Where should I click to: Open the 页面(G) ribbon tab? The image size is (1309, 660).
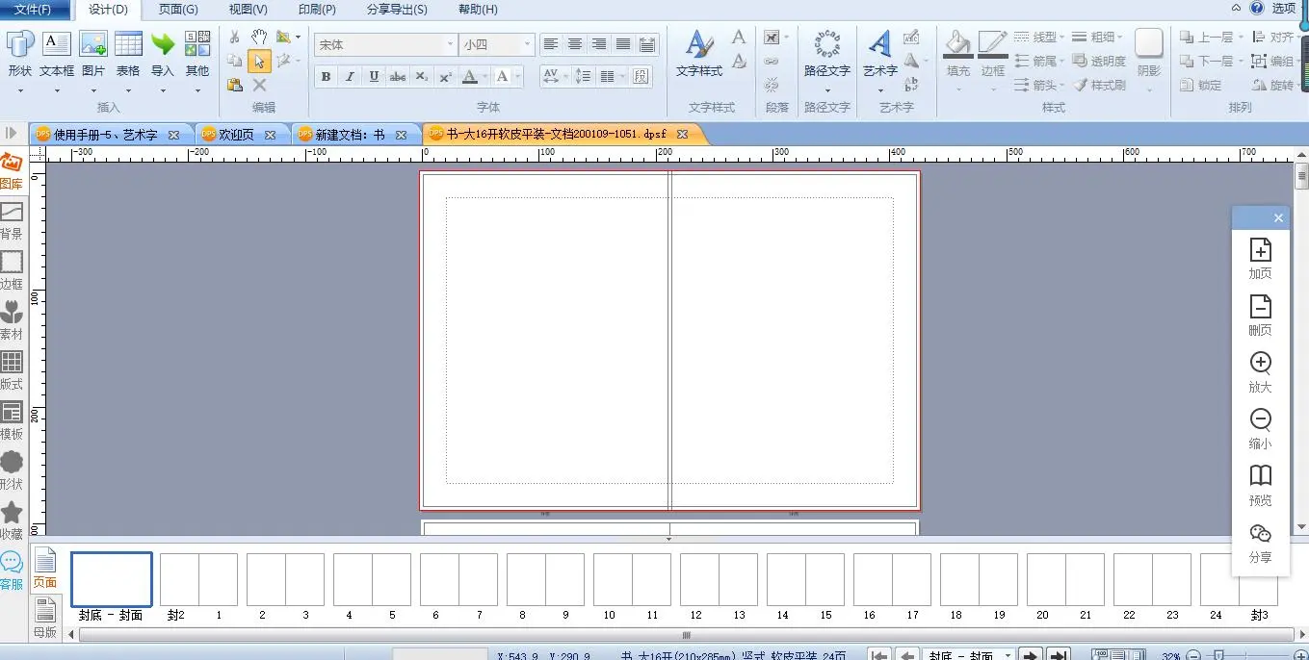pos(178,10)
